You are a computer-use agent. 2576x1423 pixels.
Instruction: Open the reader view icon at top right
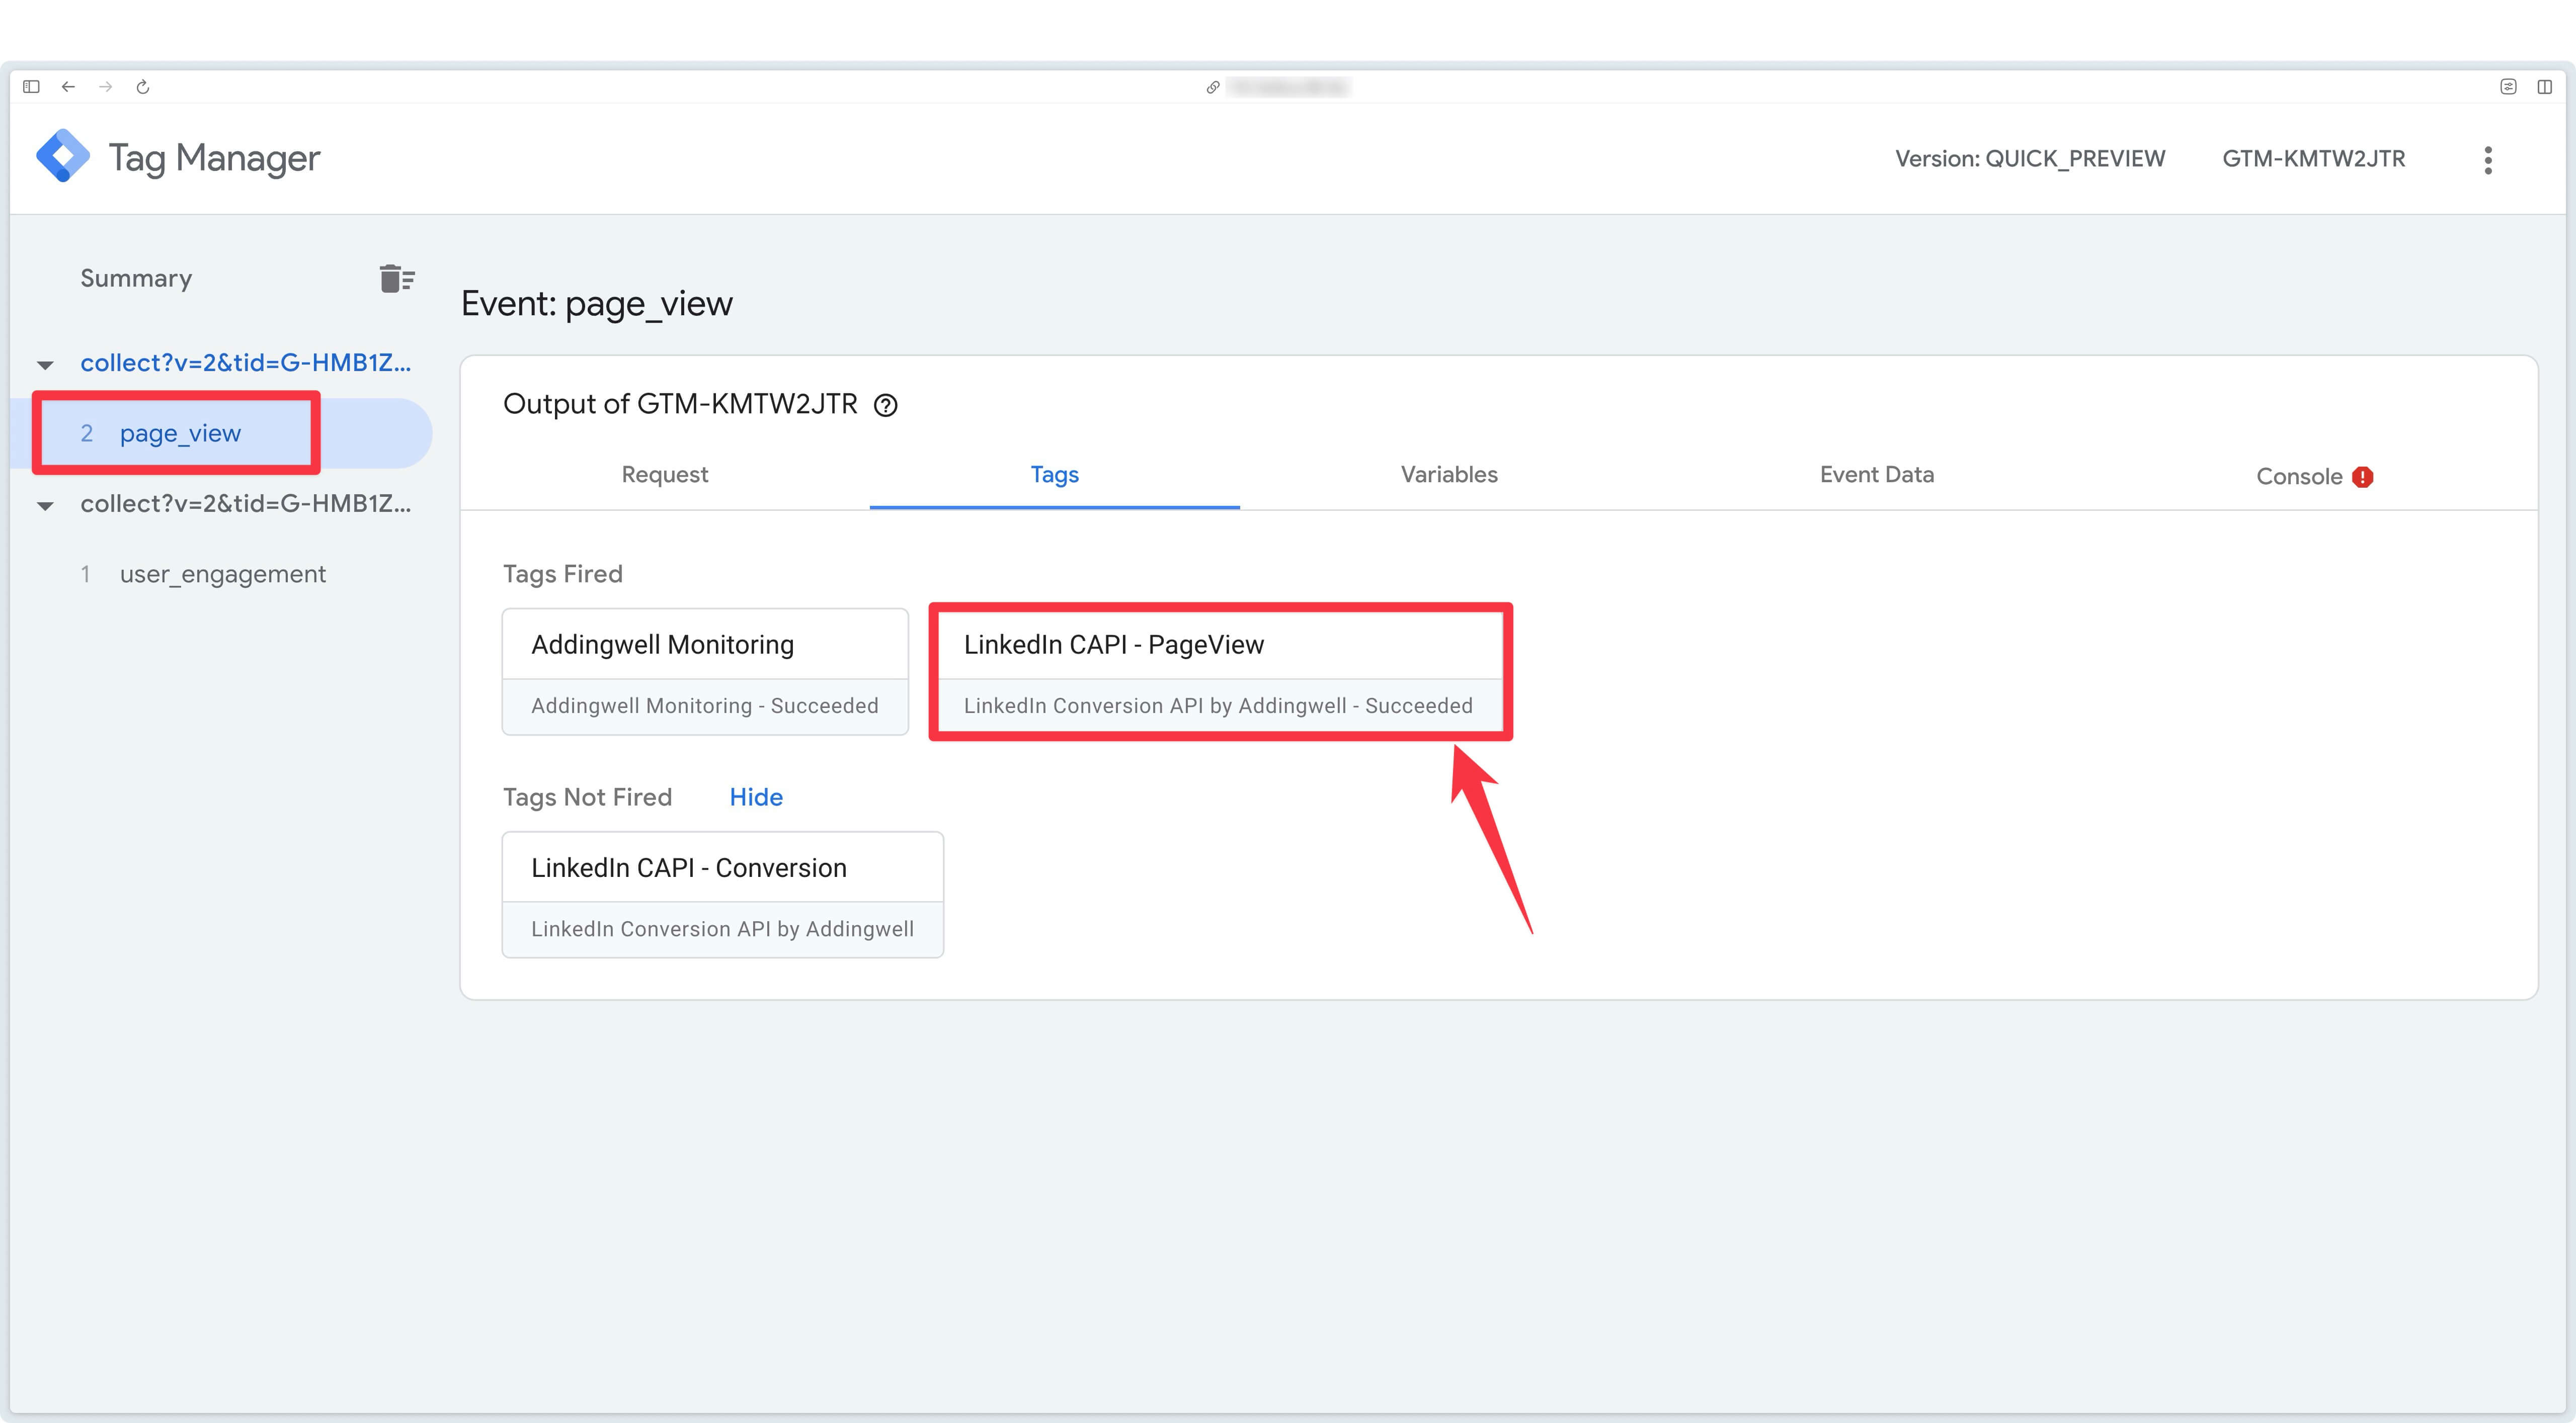click(x=2508, y=87)
